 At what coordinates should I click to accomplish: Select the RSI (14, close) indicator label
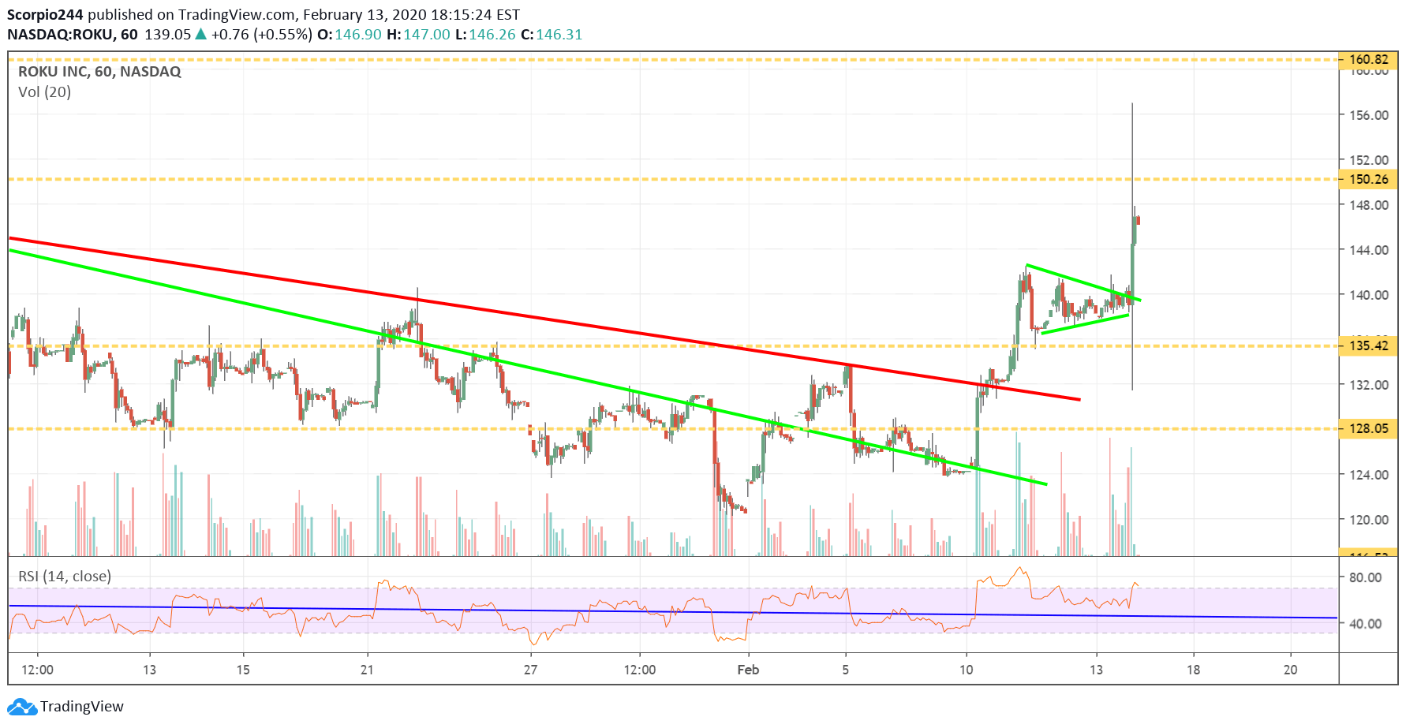click(x=65, y=577)
